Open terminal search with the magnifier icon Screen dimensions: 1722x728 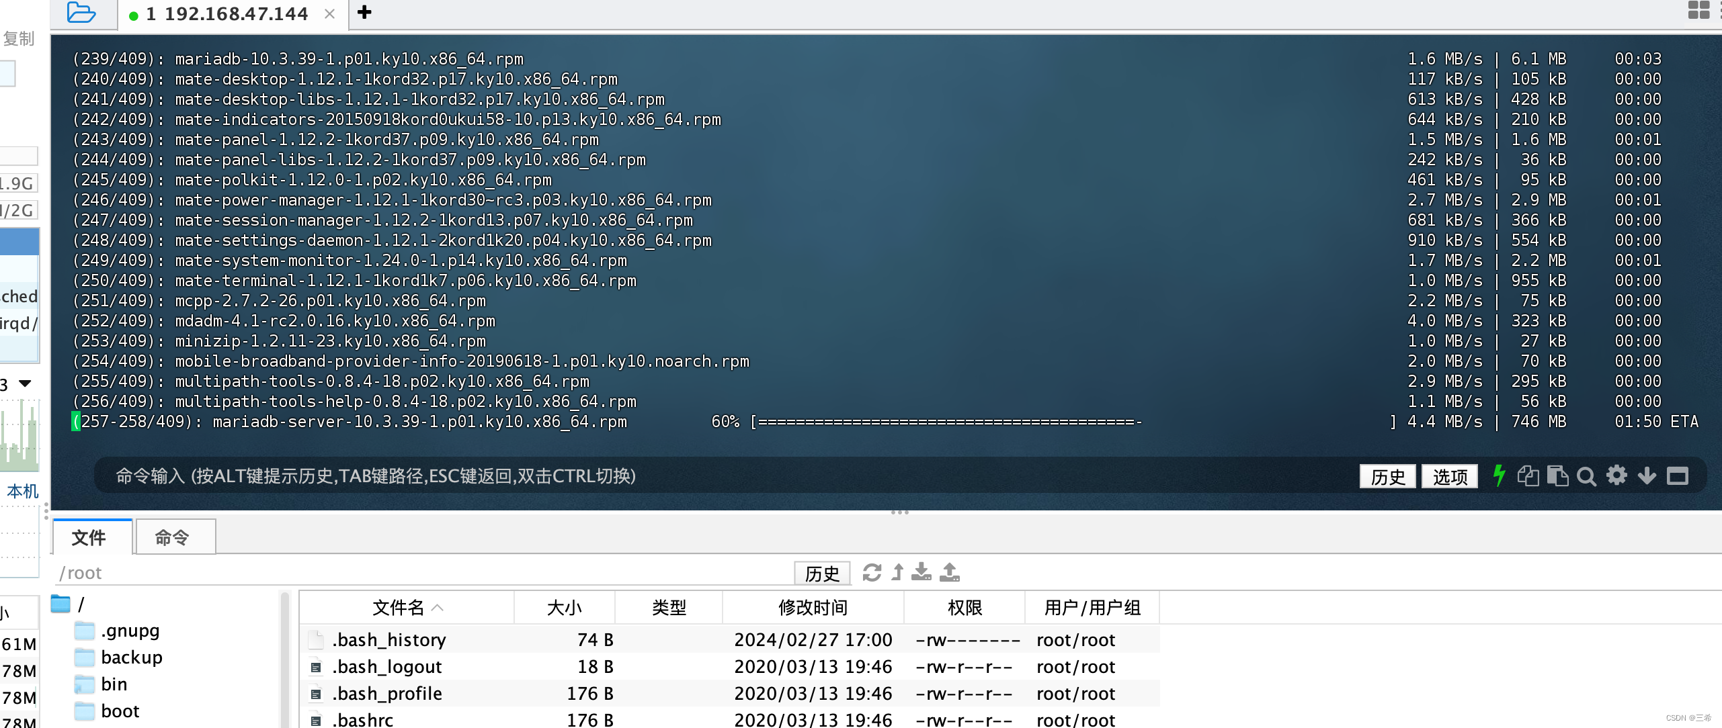coord(1586,476)
